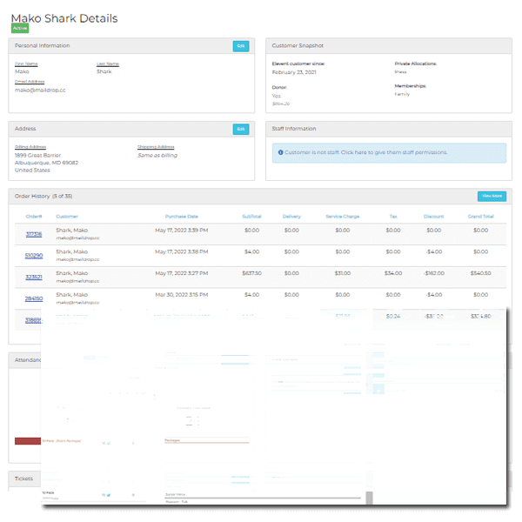The width and height of the screenshot is (522, 522).
Task: Click the Last Name label
Action: point(108,64)
